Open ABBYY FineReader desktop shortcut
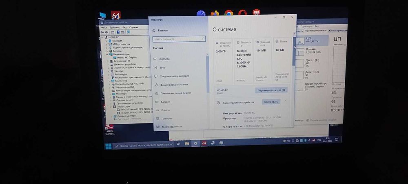408x184 pixels. point(109,130)
